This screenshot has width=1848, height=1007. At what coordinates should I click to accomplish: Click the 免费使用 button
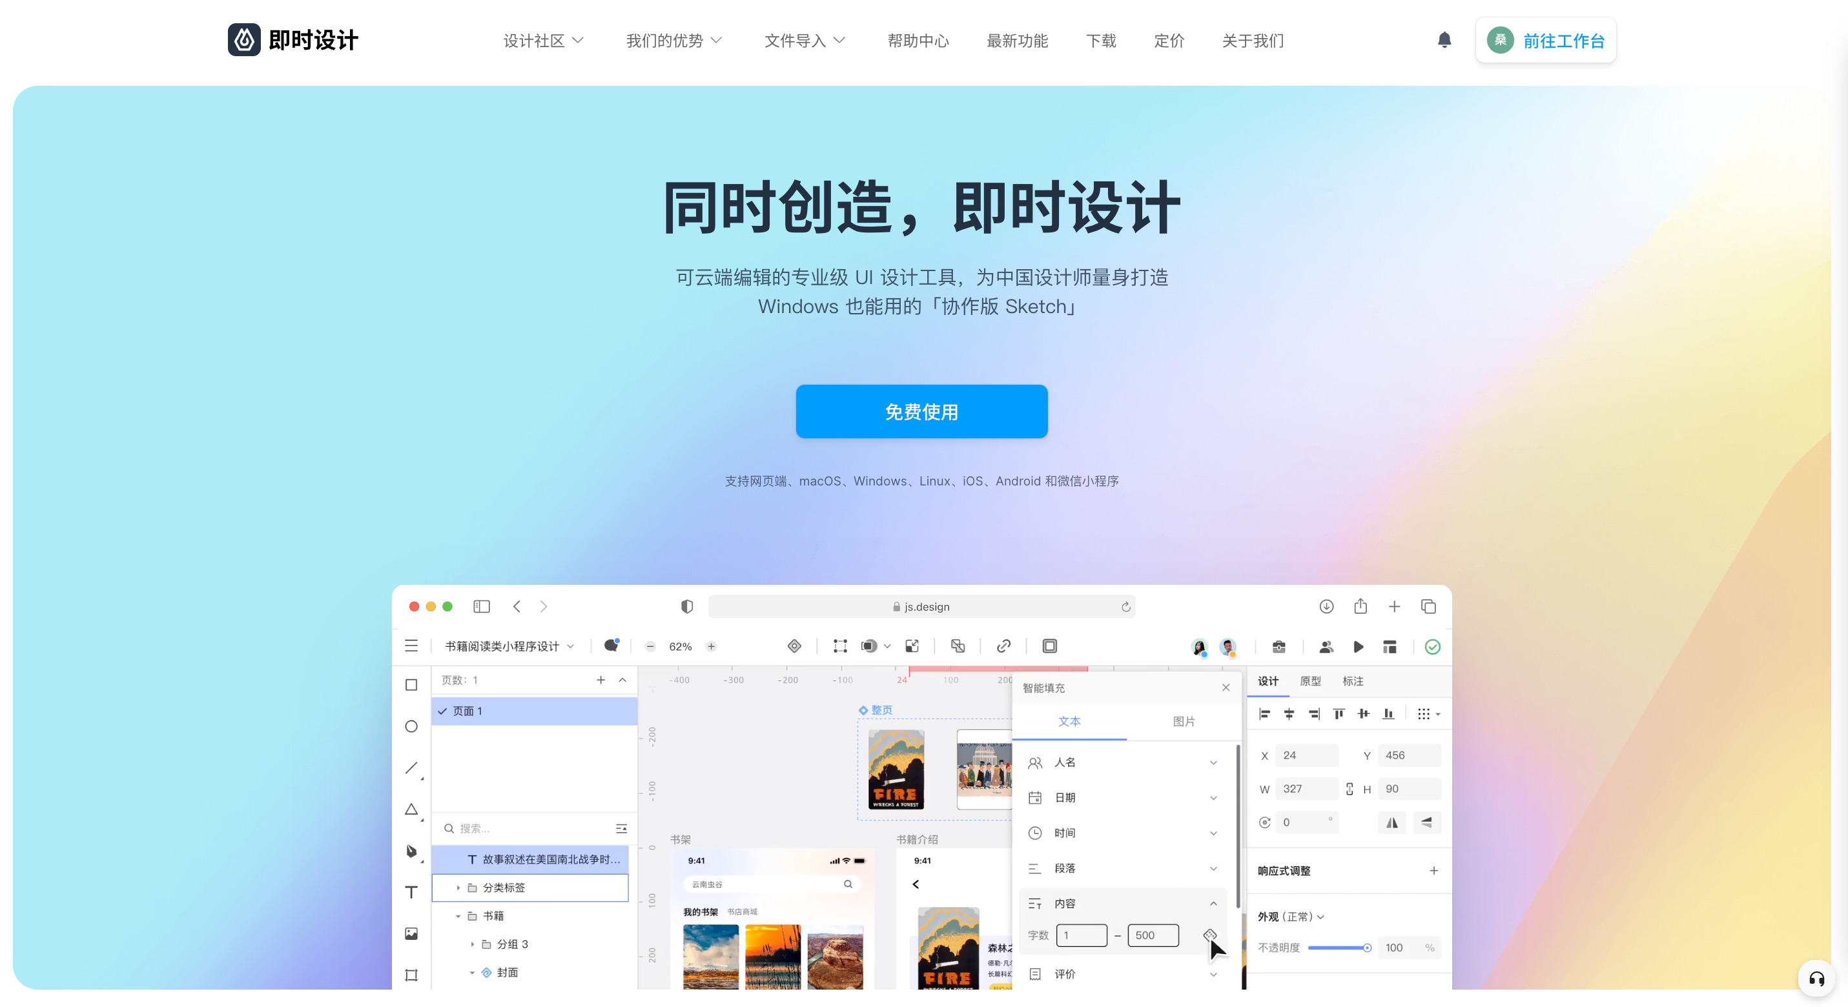tap(921, 411)
